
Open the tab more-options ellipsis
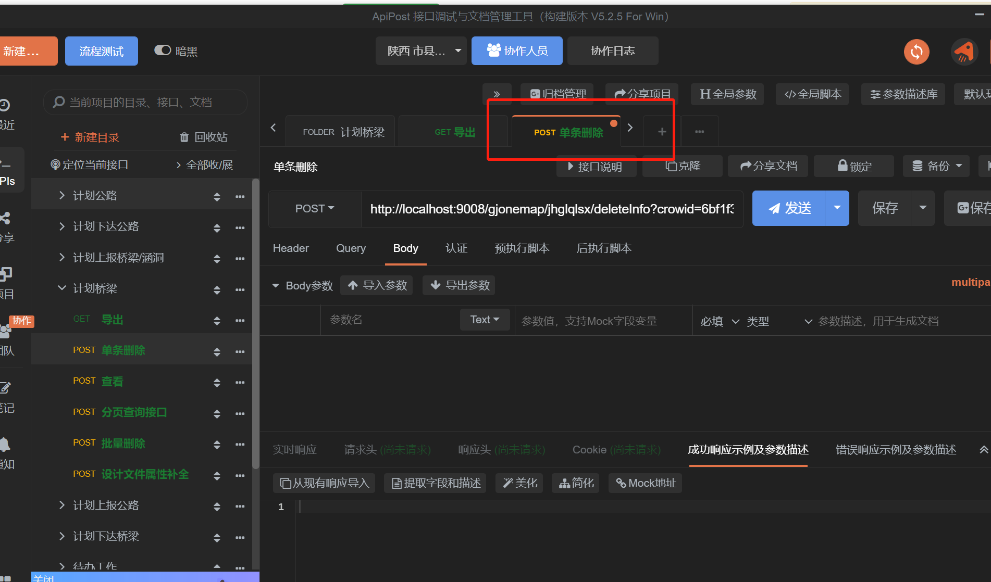[x=700, y=132]
